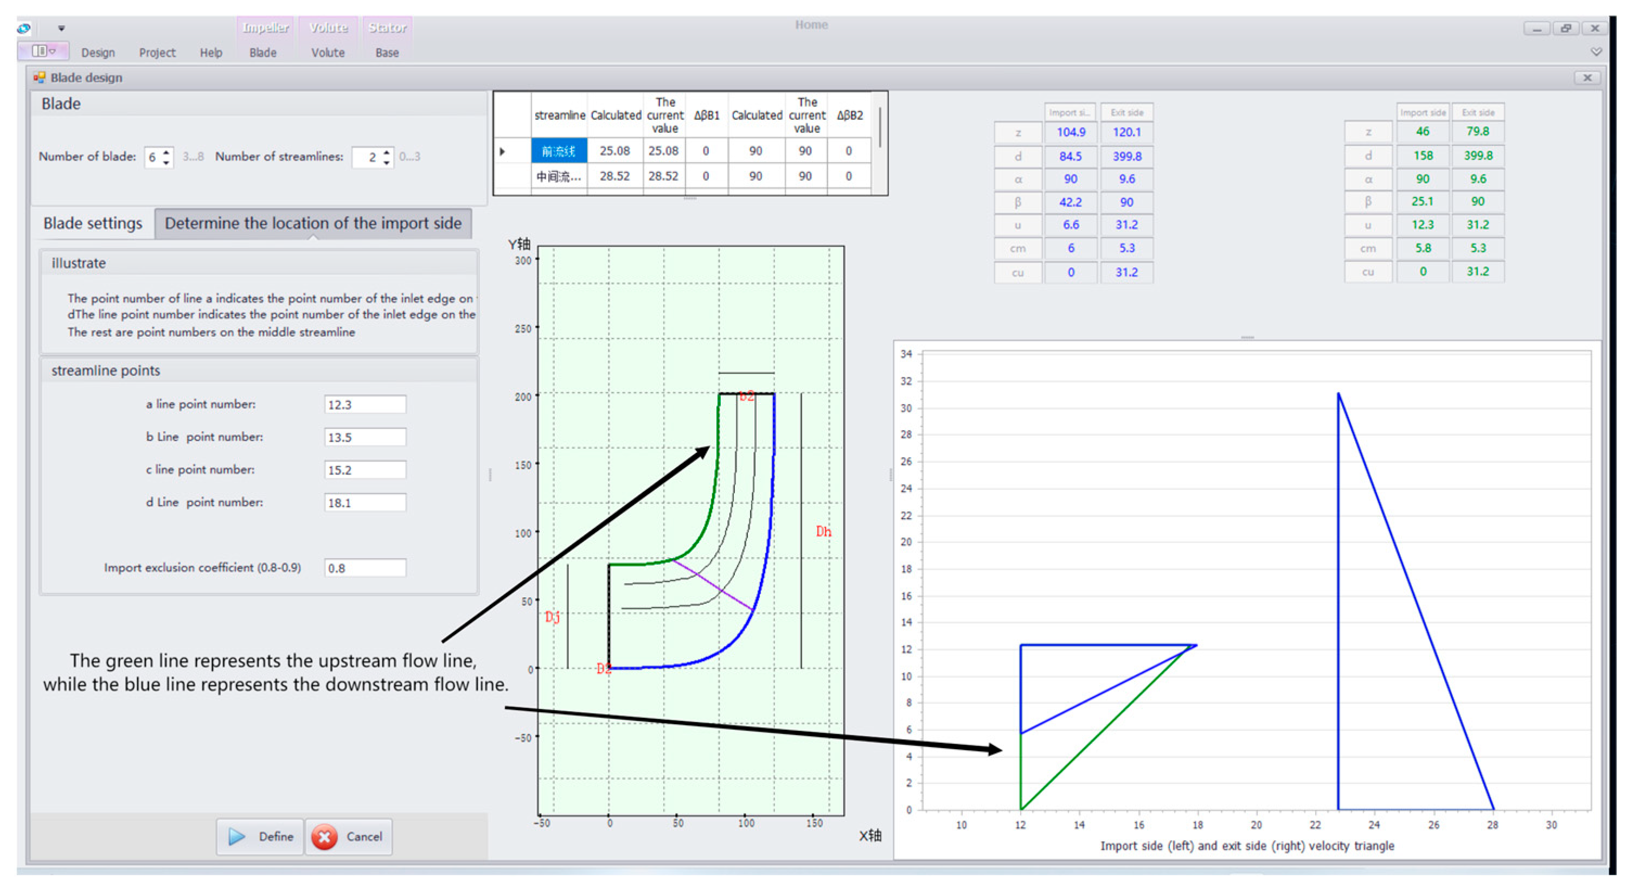Image resolution: width=1633 pixels, height=895 pixels.
Task: Click the Import exclusion coefficient input field
Action: (364, 568)
